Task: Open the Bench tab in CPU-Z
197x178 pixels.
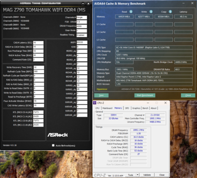Action: [x=145, y=108]
